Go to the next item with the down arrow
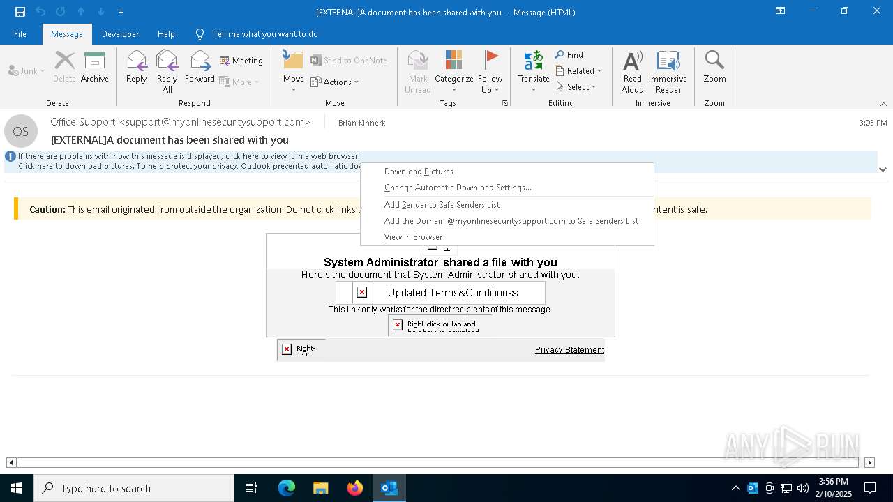 pyautogui.click(x=101, y=12)
